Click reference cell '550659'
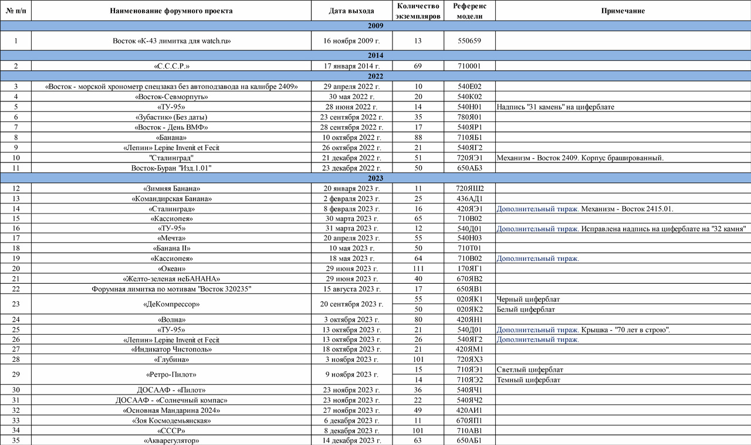Image resolution: width=751 pixels, height=445 pixels. (x=469, y=41)
